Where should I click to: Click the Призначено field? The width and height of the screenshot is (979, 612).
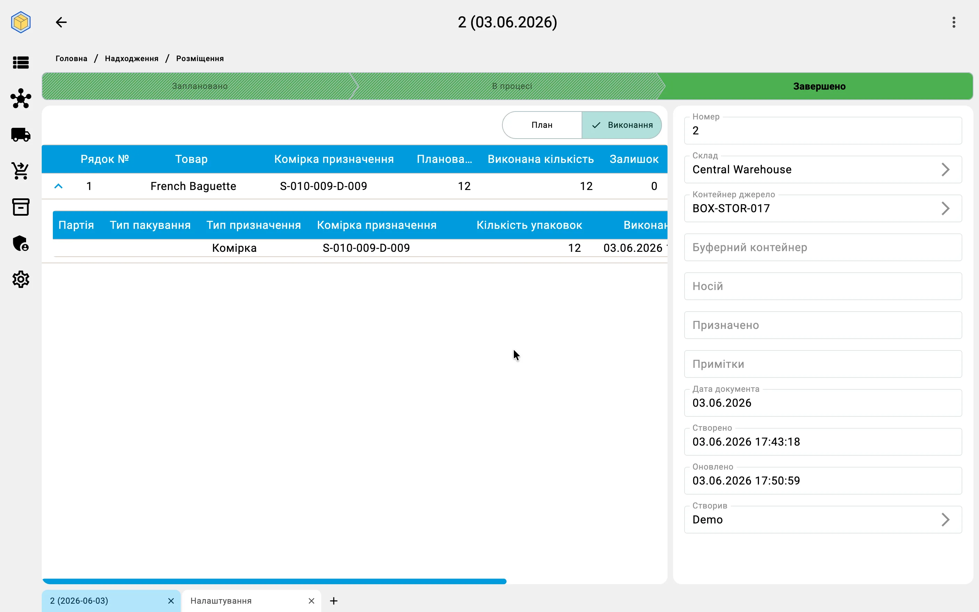click(x=823, y=325)
